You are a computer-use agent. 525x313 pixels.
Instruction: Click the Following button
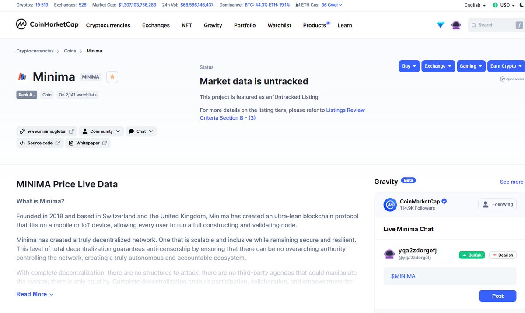point(498,204)
